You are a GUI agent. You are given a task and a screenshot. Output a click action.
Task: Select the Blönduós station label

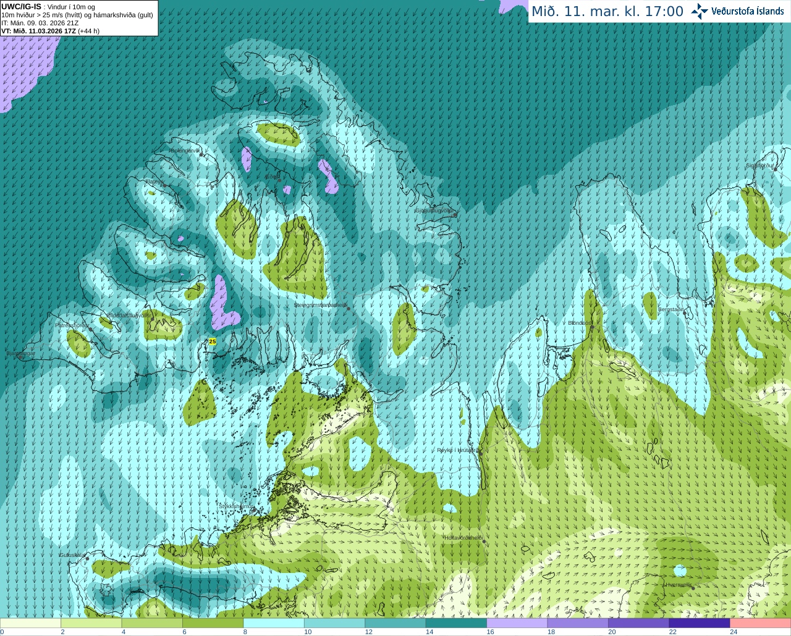(580, 323)
